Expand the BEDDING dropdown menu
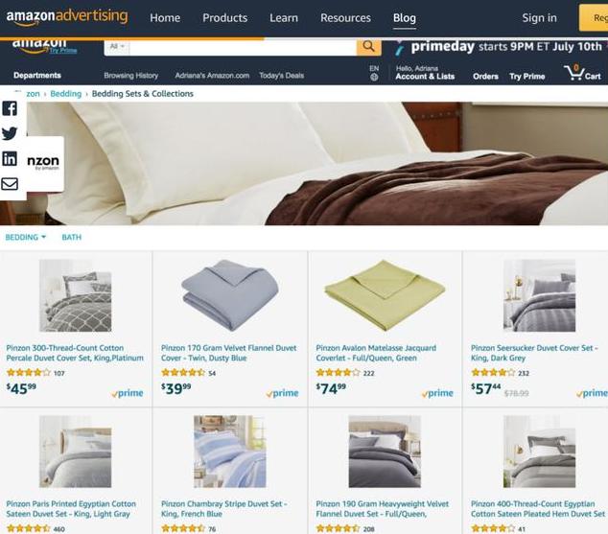The image size is (608, 534). pos(26,237)
